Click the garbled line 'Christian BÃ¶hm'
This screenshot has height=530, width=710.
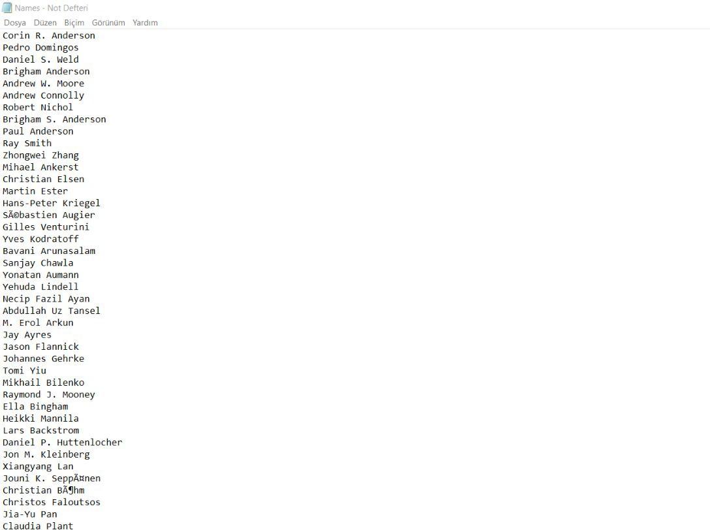tap(44, 490)
